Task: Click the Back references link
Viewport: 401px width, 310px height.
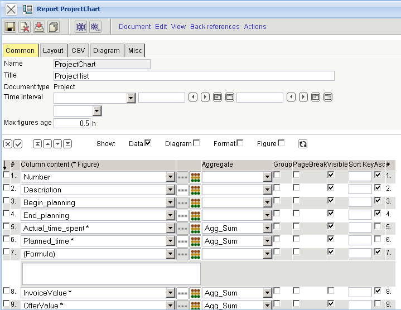Action: coord(215,27)
